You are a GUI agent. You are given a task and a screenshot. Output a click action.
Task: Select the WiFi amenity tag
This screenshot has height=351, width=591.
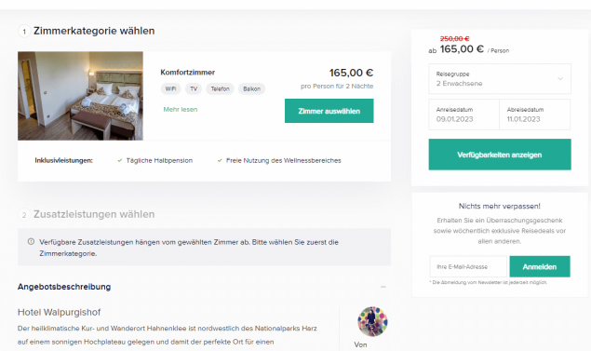[x=170, y=89]
